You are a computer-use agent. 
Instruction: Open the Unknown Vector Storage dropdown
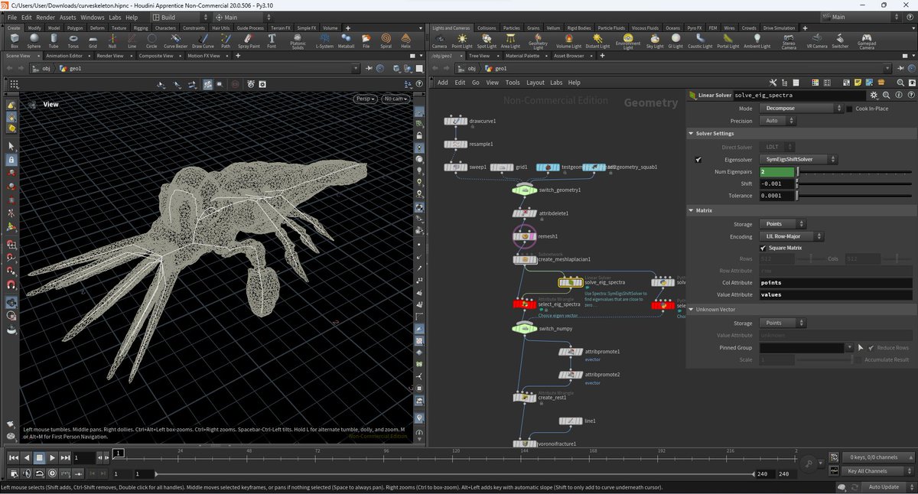coord(783,323)
